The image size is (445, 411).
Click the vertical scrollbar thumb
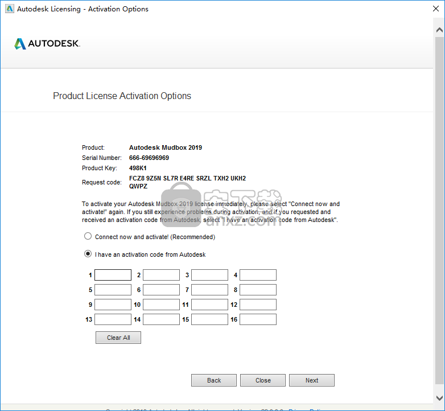[439, 210]
